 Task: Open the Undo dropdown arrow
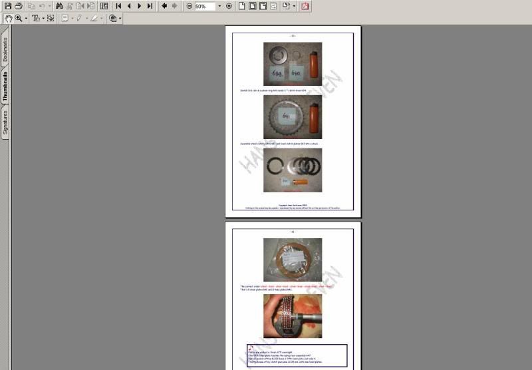[x=49, y=6]
